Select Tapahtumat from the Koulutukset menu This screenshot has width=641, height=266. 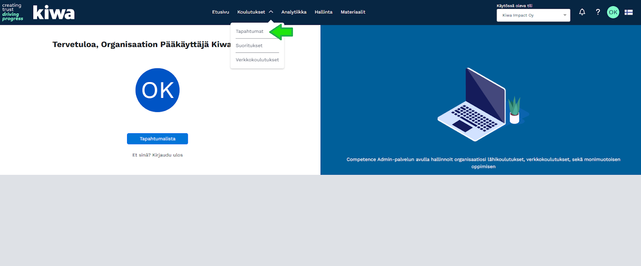click(x=250, y=31)
